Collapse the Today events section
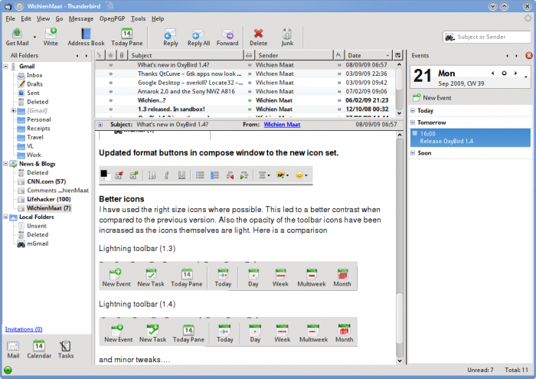The width and height of the screenshot is (536, 379). pos(413,110)
